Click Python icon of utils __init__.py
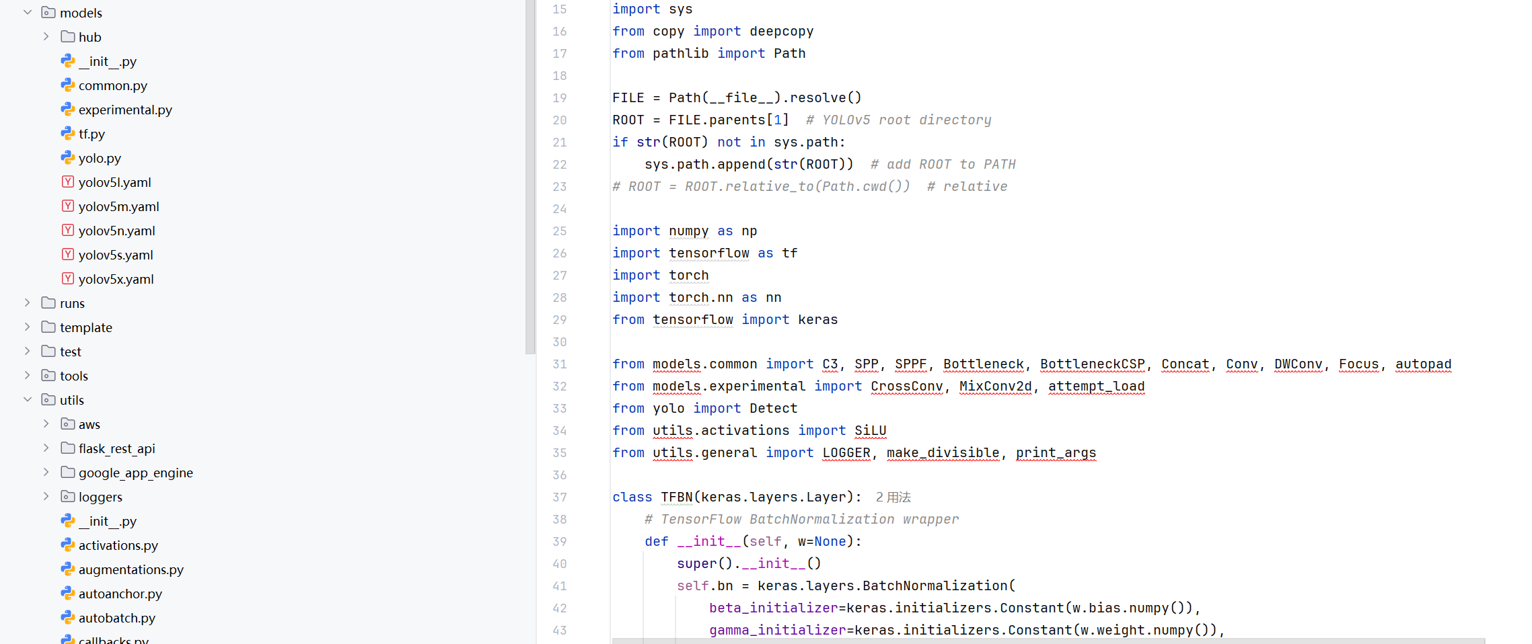The image size is (1532, 644). [x=67, y=520]
